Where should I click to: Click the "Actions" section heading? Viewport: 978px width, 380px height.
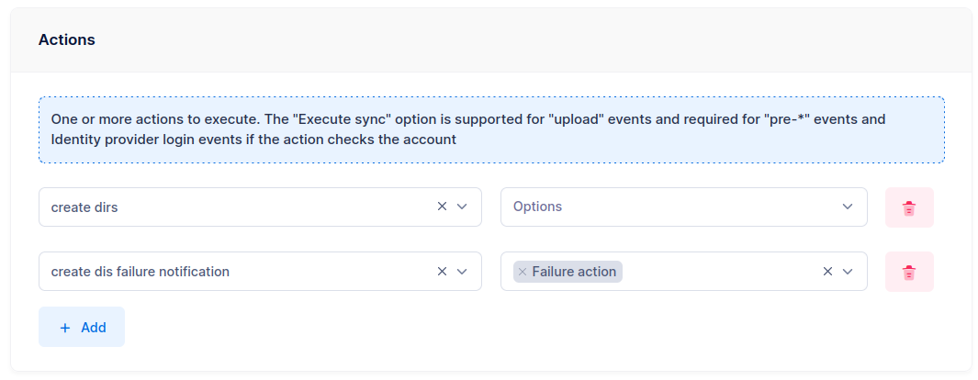point(67,40)
